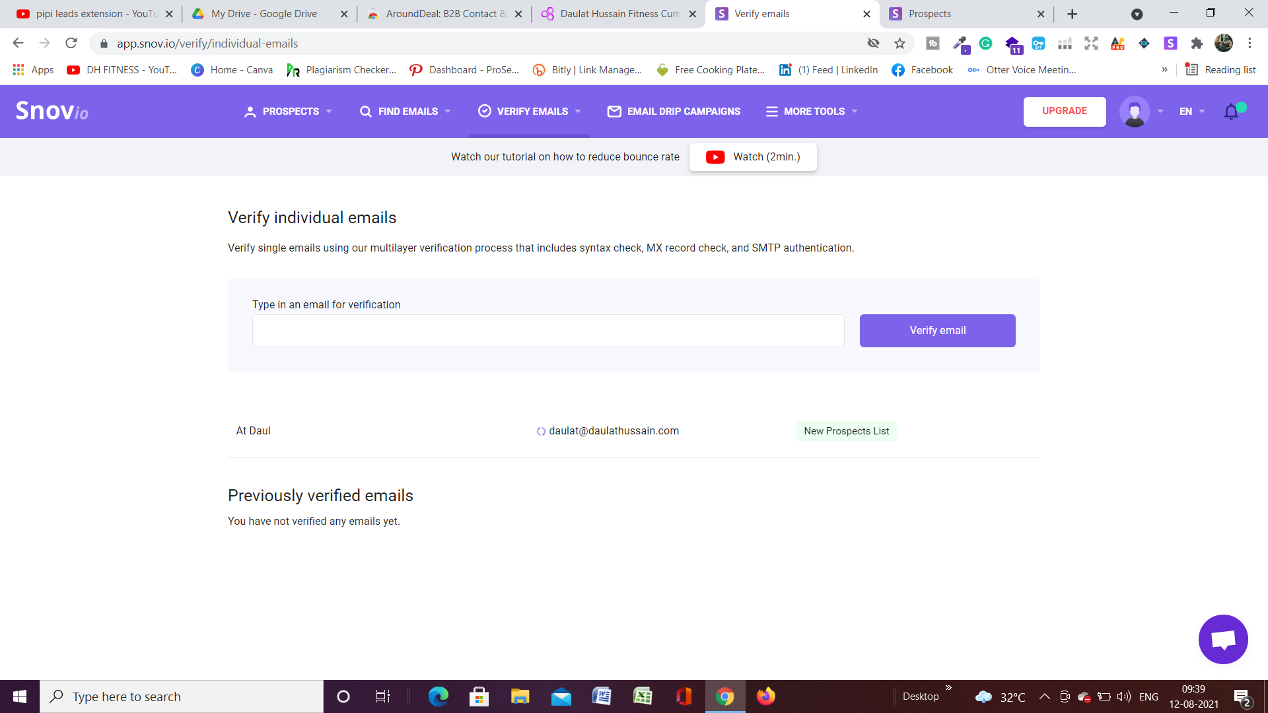1268x713 pixels.
Task: Select the EN language menu option
Action: pyautogui.click(x=1191, y=112)
